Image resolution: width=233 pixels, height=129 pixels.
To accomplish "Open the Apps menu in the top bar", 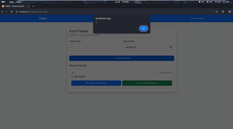I will pos(11,2).
